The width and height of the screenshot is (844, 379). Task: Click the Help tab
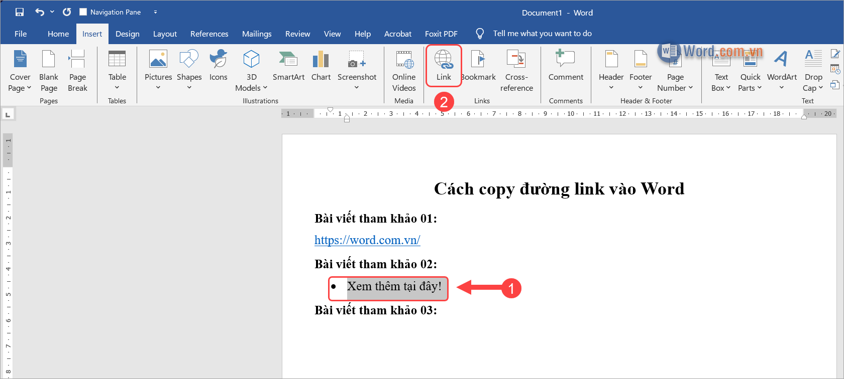(363, 34)
